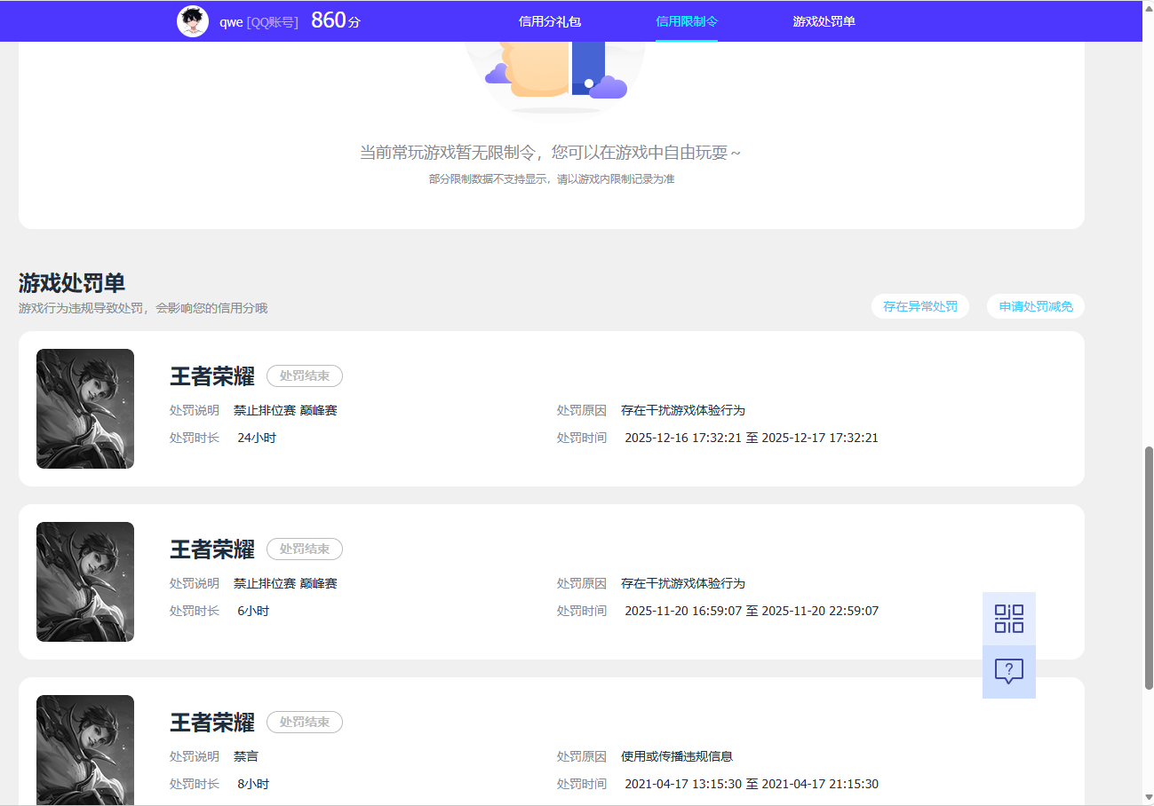
Task: Go to the 游戏处罚单 tab
Action: (824, 21)
